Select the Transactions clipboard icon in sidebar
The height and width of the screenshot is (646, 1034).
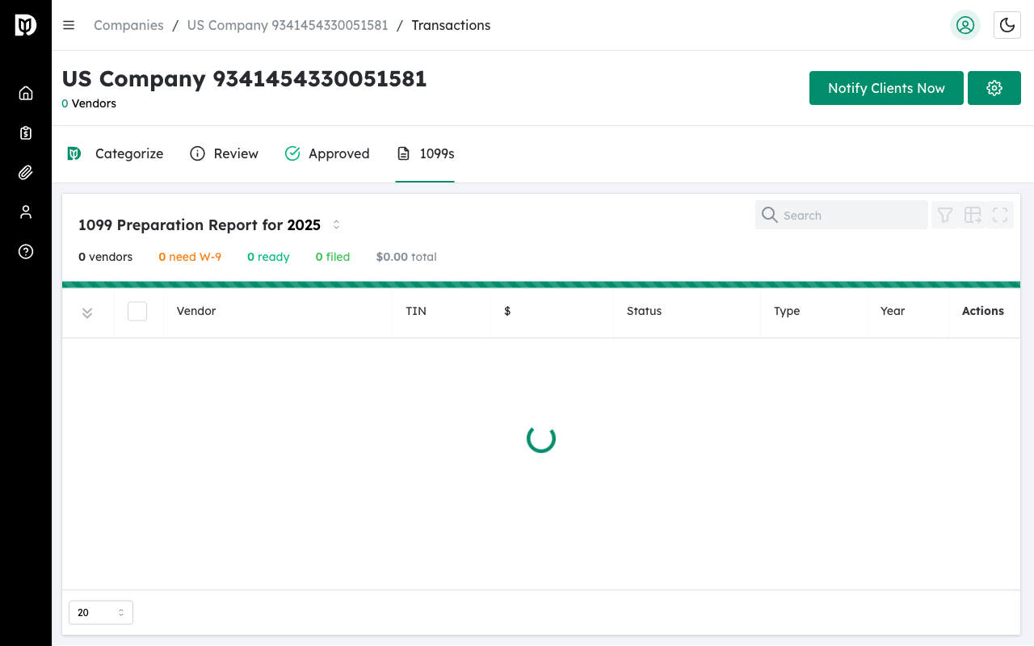25,132
